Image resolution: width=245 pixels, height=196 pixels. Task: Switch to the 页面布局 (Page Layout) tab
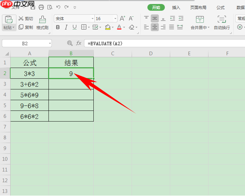point(198,7)
